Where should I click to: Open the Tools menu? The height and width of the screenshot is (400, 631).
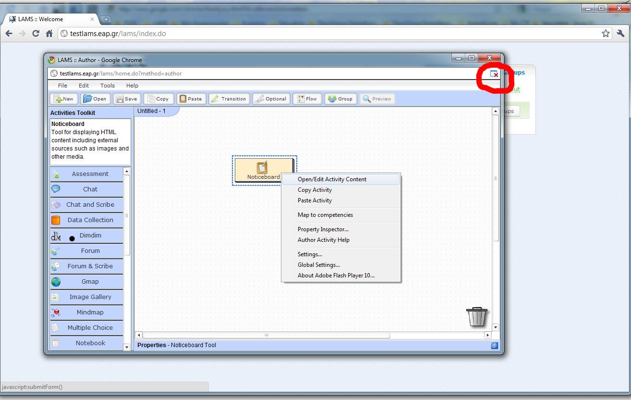coord(108,86)
